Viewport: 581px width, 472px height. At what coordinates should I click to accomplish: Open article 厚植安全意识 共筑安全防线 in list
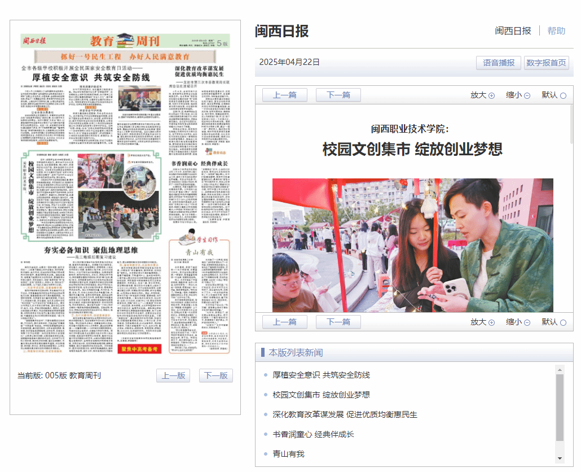(321, 375)
